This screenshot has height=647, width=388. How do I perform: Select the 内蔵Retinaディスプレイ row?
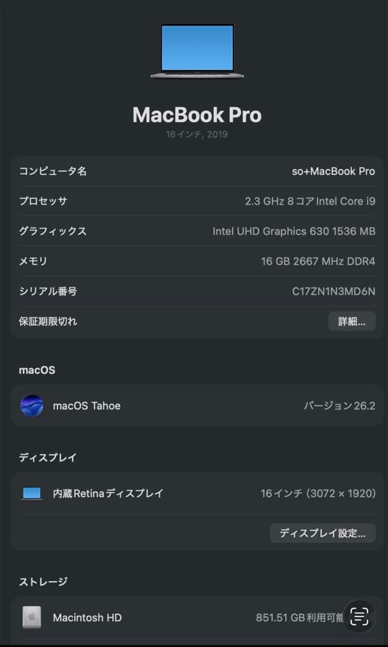(x=194, y=493)
